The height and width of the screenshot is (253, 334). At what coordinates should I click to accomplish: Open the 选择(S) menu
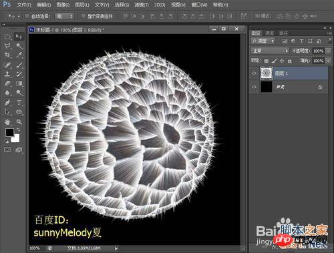point(122,5)
